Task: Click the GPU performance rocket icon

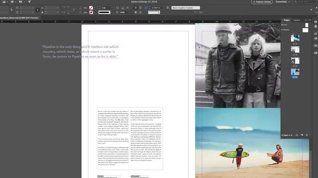Action: (x=29, y=2)
